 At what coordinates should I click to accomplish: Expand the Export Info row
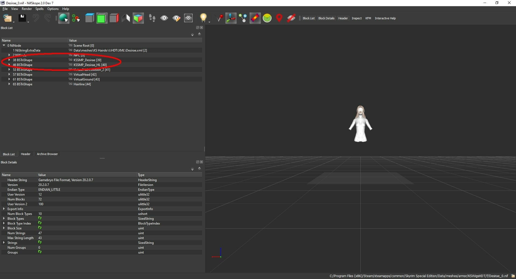point(4,209)
